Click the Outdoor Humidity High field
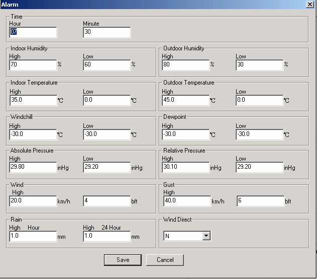Screen dimensions: 317x279 click(x=186, y=65)
